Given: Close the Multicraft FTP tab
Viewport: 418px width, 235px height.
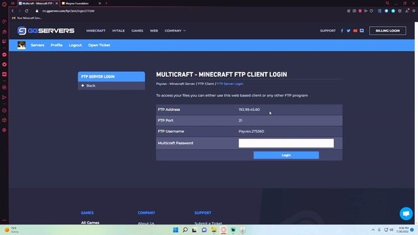Looking at the screenshot, I should (57, 3).
